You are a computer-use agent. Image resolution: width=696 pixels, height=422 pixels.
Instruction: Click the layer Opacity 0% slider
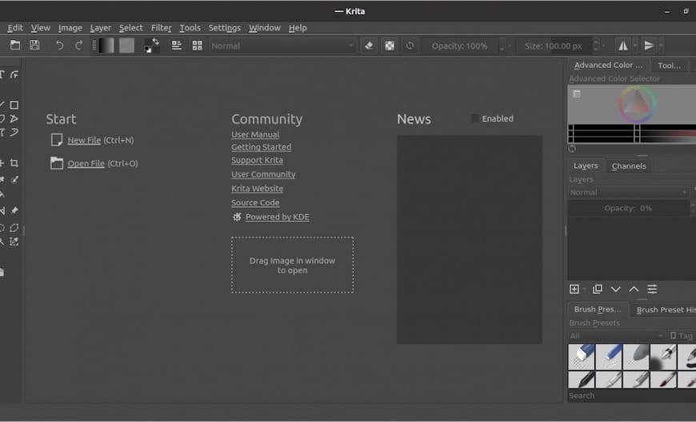point(628,208)
